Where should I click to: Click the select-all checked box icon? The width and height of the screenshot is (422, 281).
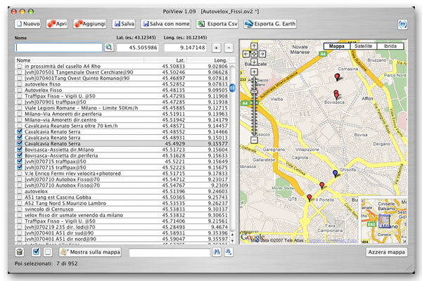(36, 252)
